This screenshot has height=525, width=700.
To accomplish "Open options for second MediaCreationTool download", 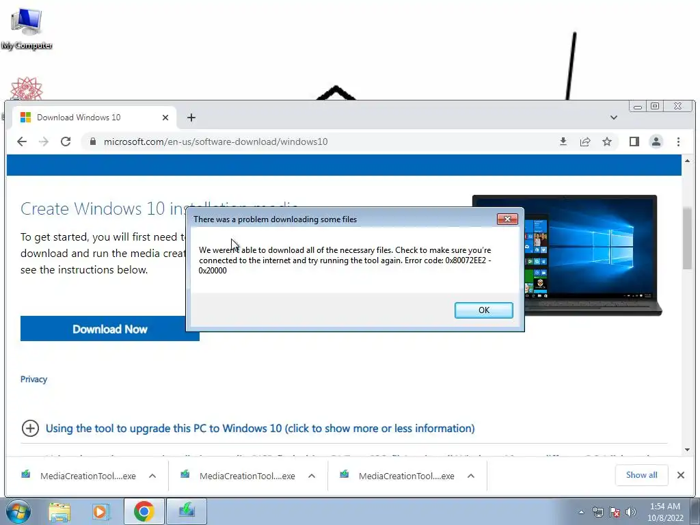I will click(x=312, y=476).
